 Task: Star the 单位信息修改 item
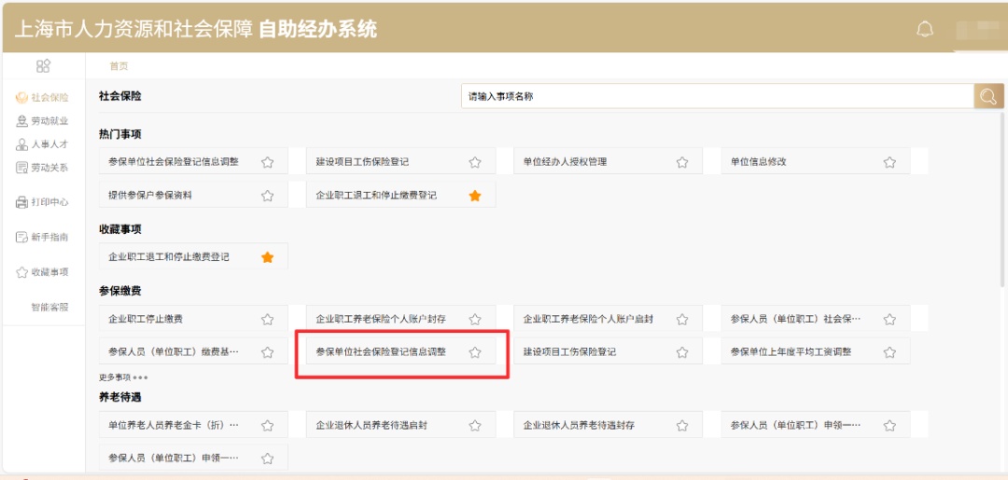click(889, 162)
